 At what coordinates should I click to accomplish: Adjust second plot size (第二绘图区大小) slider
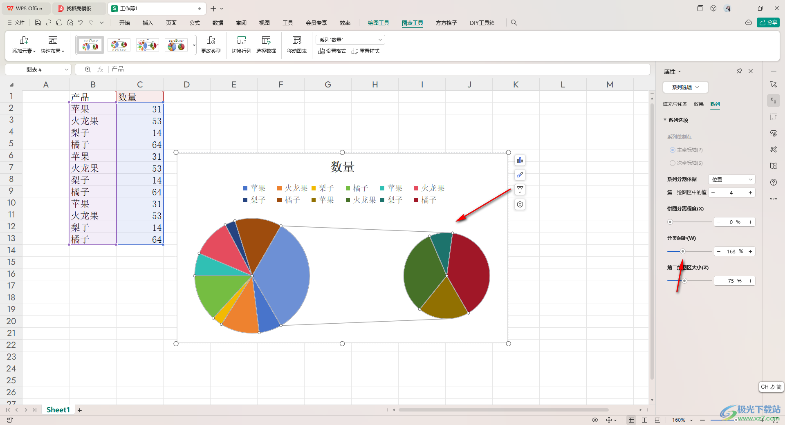684,281
